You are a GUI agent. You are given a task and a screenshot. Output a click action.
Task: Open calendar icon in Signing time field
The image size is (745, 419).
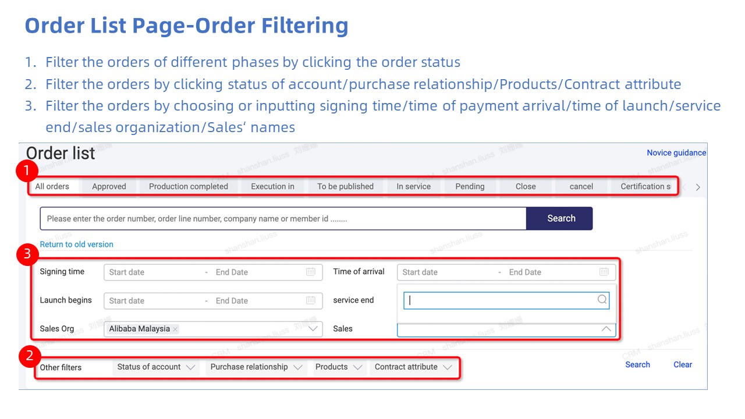coord(311,272)
